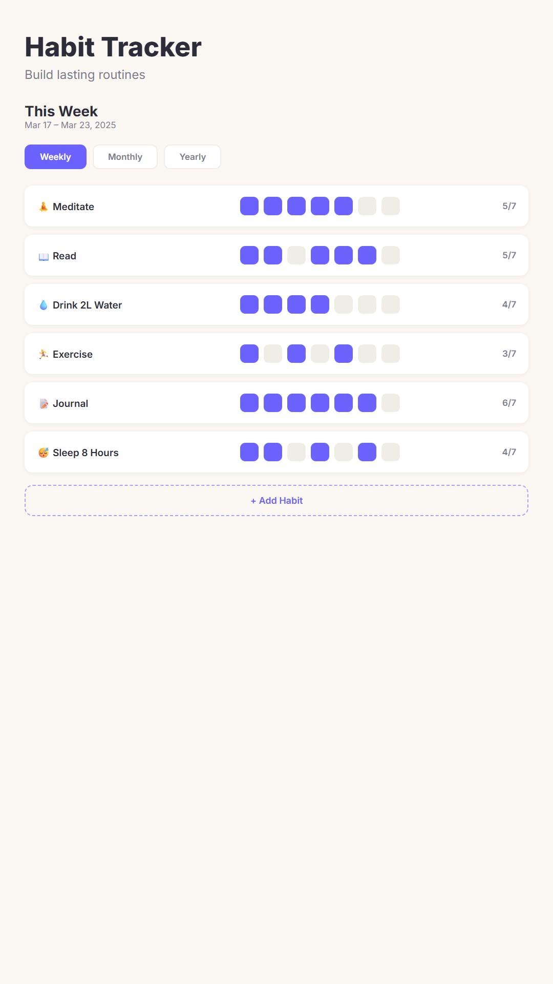This screenshot has width=553, height=984.
Task: Select the Weekly view tab
Action: [x=55, y=157]
